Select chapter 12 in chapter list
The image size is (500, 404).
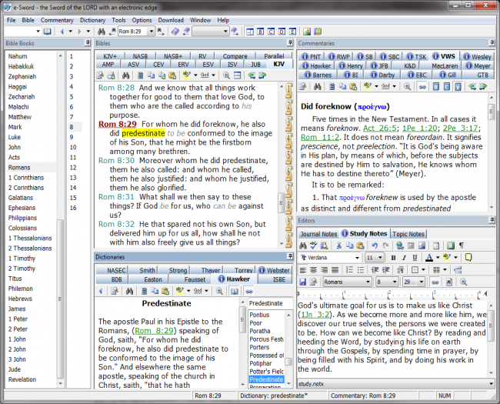click(73, 168)
